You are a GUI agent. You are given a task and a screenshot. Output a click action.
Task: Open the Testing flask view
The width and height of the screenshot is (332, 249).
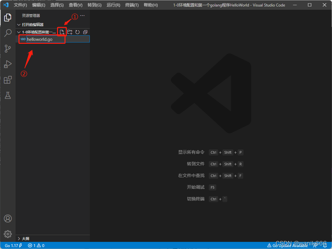(8, 96)
